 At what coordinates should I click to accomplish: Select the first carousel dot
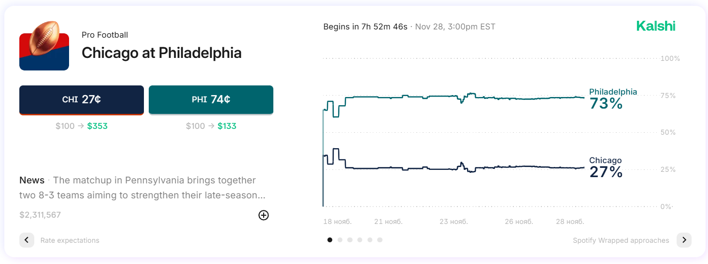point(330,240)
